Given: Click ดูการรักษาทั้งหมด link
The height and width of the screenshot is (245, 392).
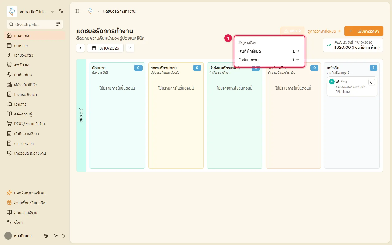Looking at the screenshot, I should tap(324, 31).
